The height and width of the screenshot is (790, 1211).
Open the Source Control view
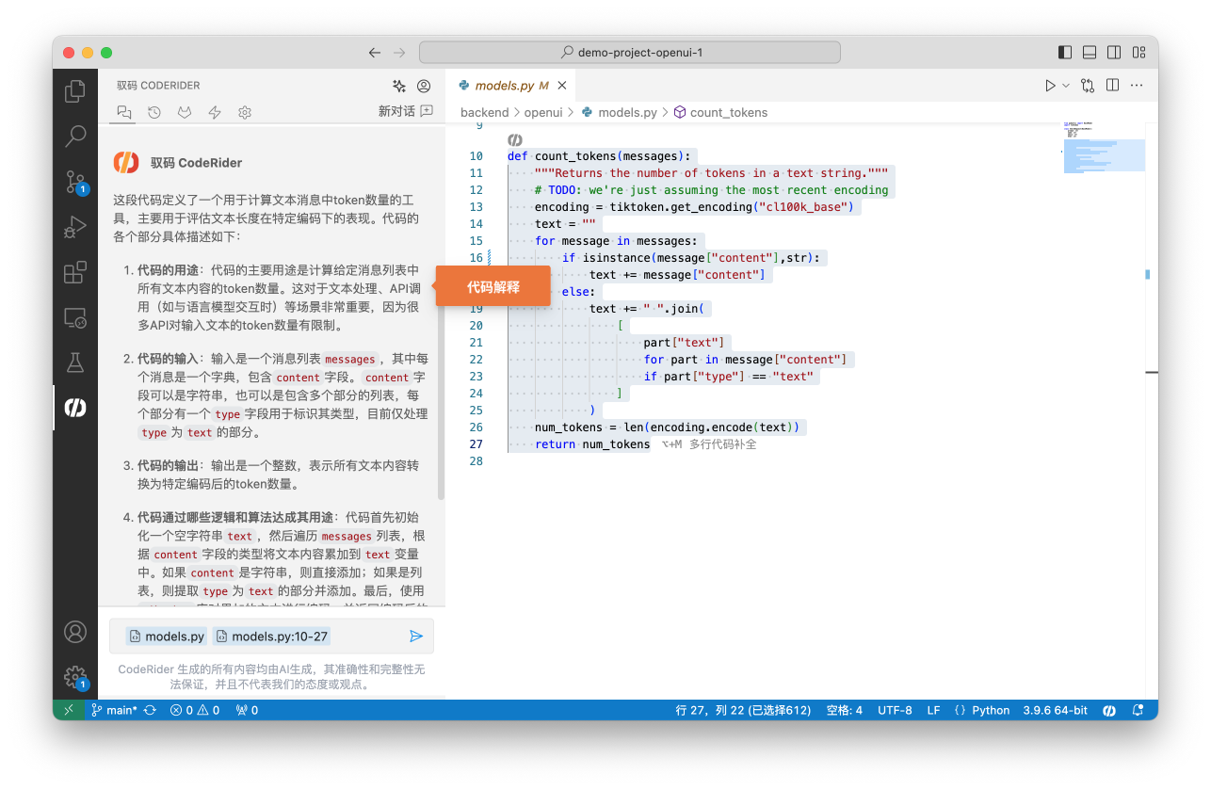(x=75, y=182)
